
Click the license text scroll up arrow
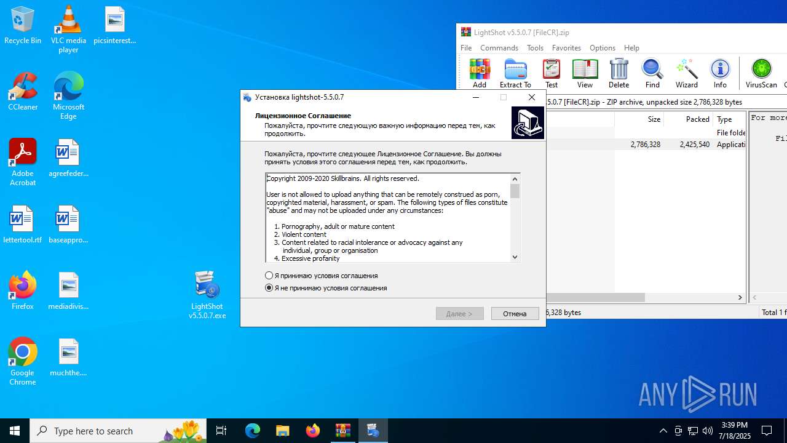515,179
